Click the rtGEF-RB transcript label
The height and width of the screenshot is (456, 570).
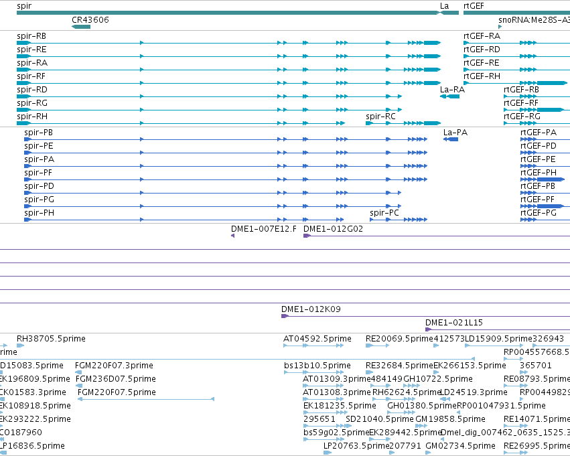pos(521,90)
